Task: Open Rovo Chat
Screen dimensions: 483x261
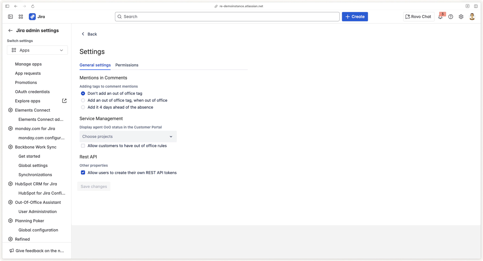Action: (x=418, y=17)
